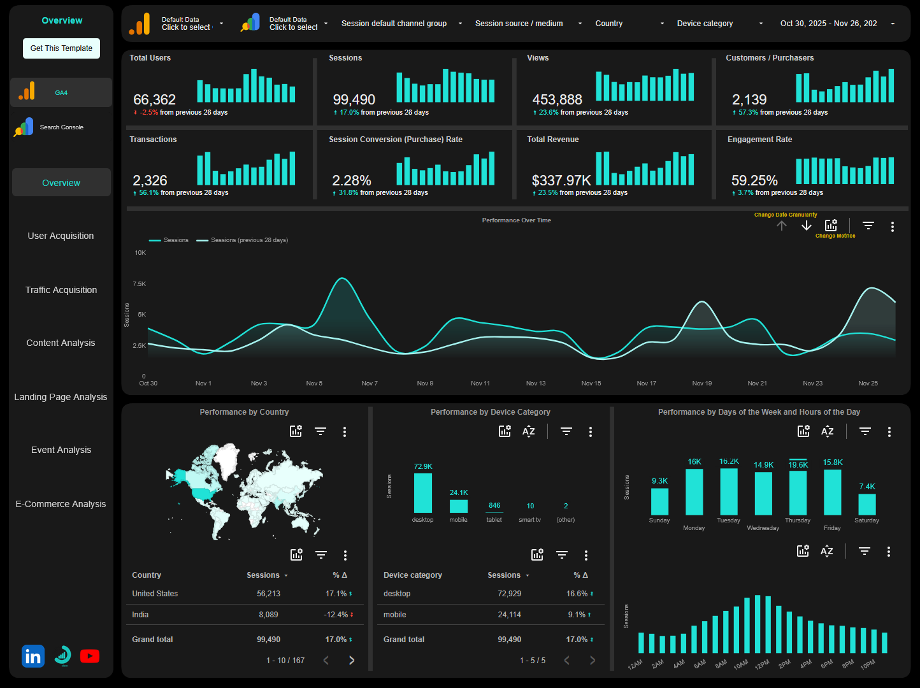
Task: Open the three-dot menu on hours of day chart
Action: (x=889, y=550)
